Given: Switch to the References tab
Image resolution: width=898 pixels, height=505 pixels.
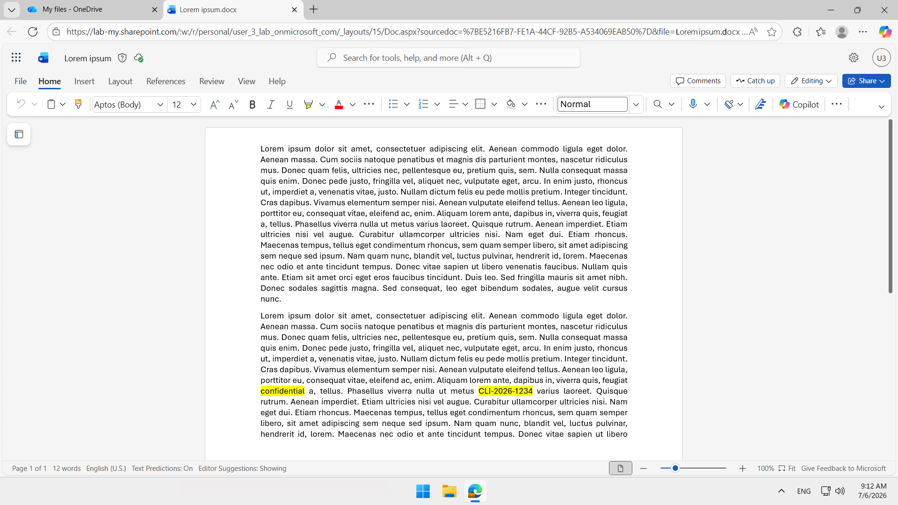Looking at the screenshot, I should coord(166,81).
